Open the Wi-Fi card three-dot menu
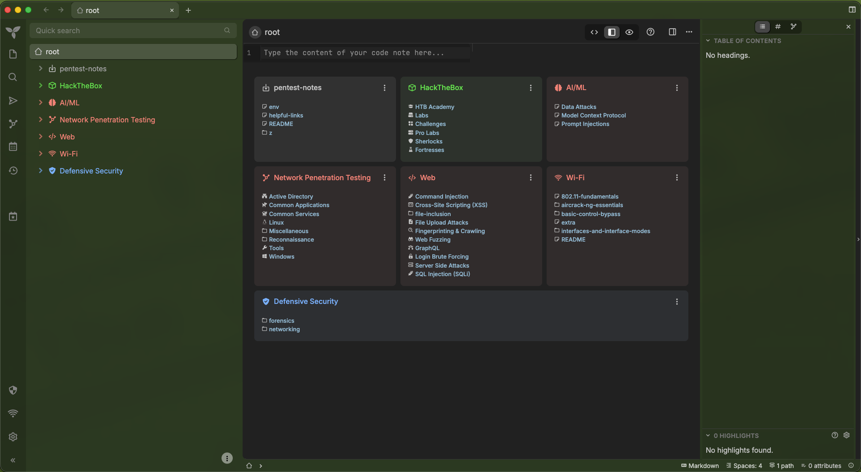Screen dimensions: 861x472 coord(677,178)
